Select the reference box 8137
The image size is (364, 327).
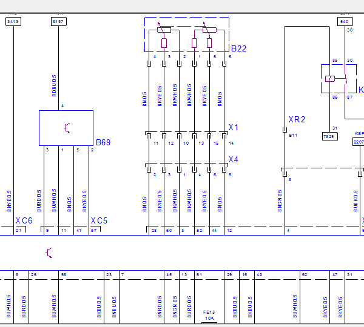[x=58, y=22]
